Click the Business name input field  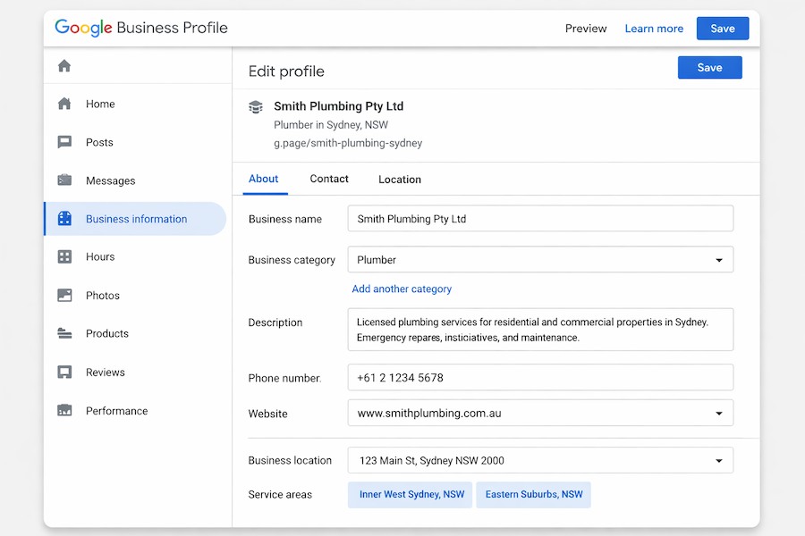(540, 219)
